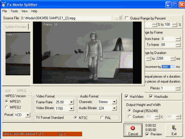
Task: Click the Pieces spinner arrows
Action: (x=178, y=88)
